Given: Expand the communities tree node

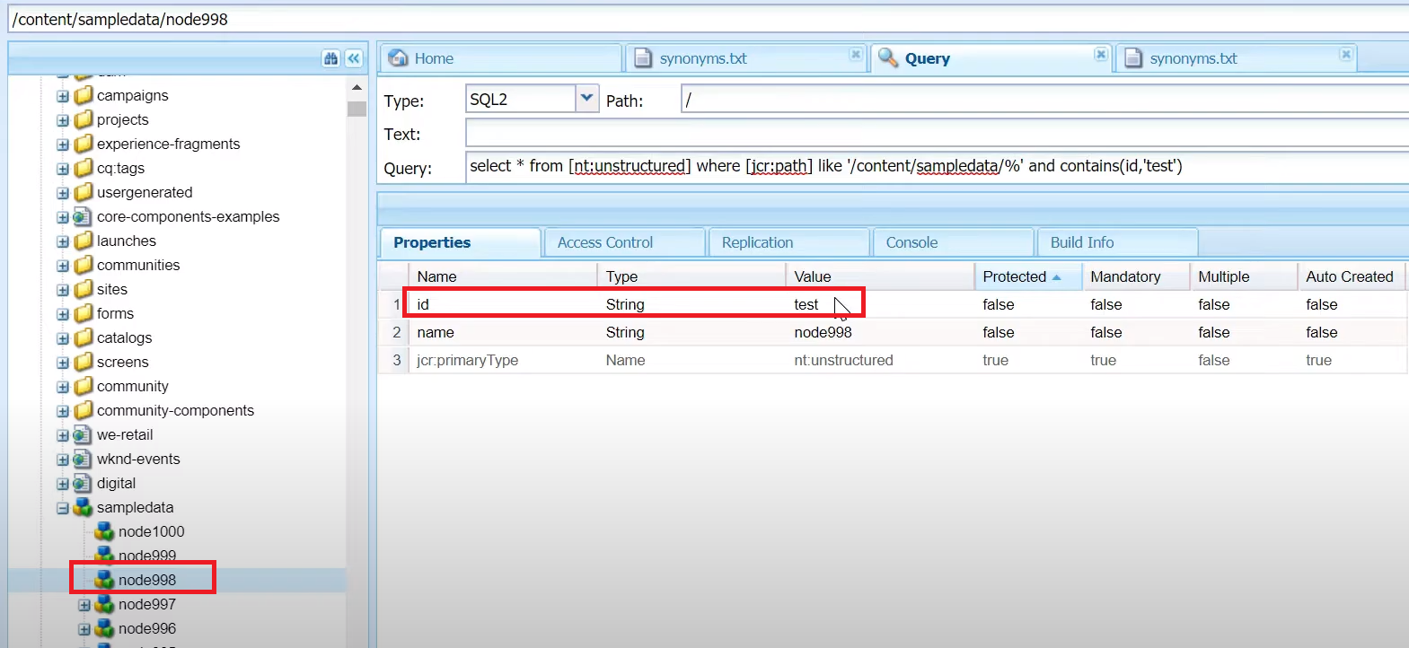Looking at the screenshot, I should click(x=63, y=266).
